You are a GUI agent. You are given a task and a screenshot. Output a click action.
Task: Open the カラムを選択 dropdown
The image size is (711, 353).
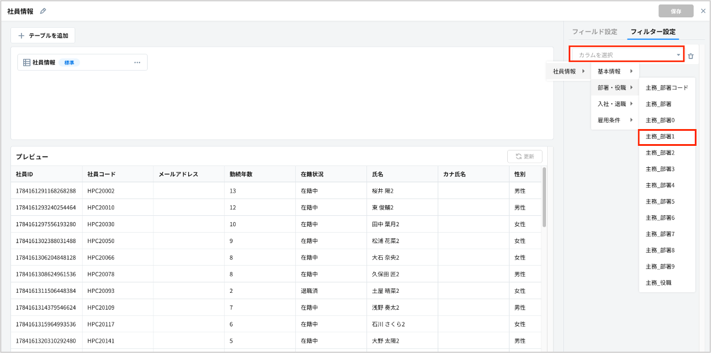pos(626,55)
